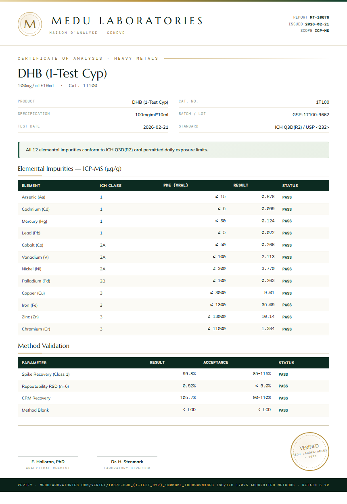Select the Cadmium (Cd) row label
The height and width of the screenshot is (504, 347).
tap(36, 209)
